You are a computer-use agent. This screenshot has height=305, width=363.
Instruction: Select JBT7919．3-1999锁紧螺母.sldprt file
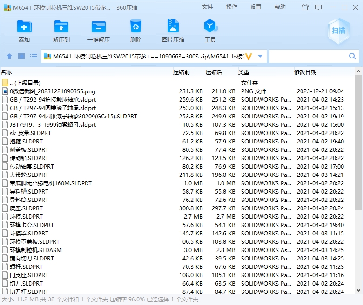(x=177, y=125)
